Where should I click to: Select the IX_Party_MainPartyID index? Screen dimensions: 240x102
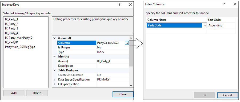click(x=19, y=38)
